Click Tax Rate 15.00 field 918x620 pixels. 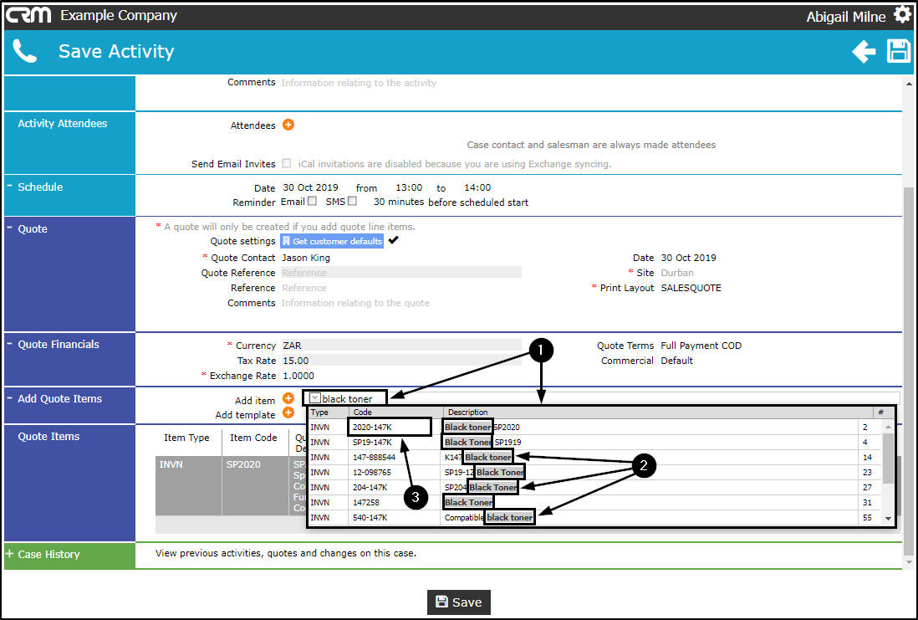pyautogui.click(x=401, y=361)
